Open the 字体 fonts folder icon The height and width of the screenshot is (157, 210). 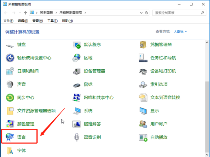point(10,151)
